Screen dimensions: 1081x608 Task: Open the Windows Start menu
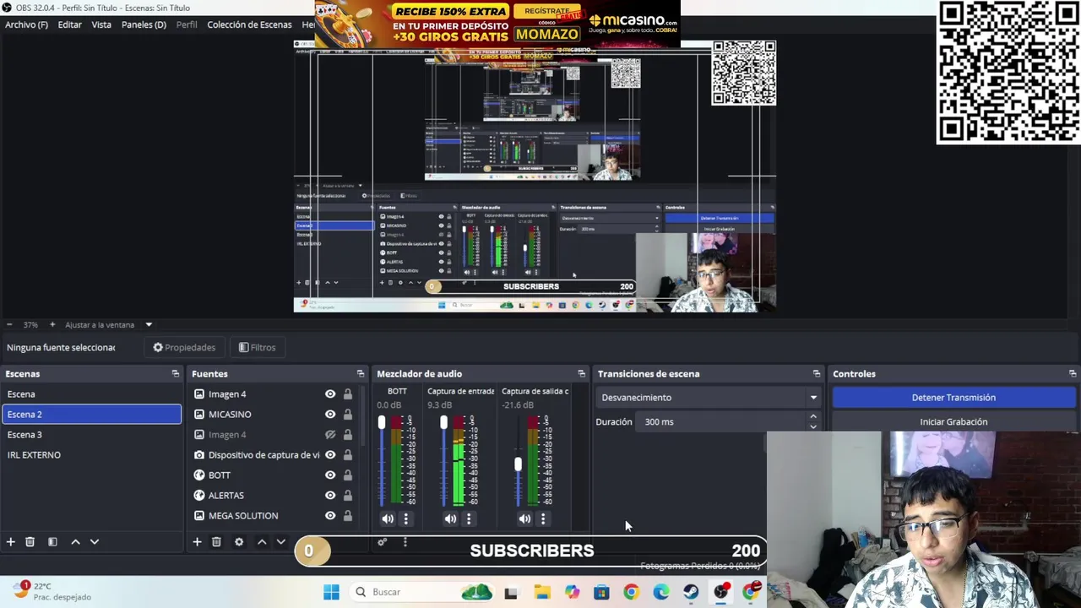331,592
